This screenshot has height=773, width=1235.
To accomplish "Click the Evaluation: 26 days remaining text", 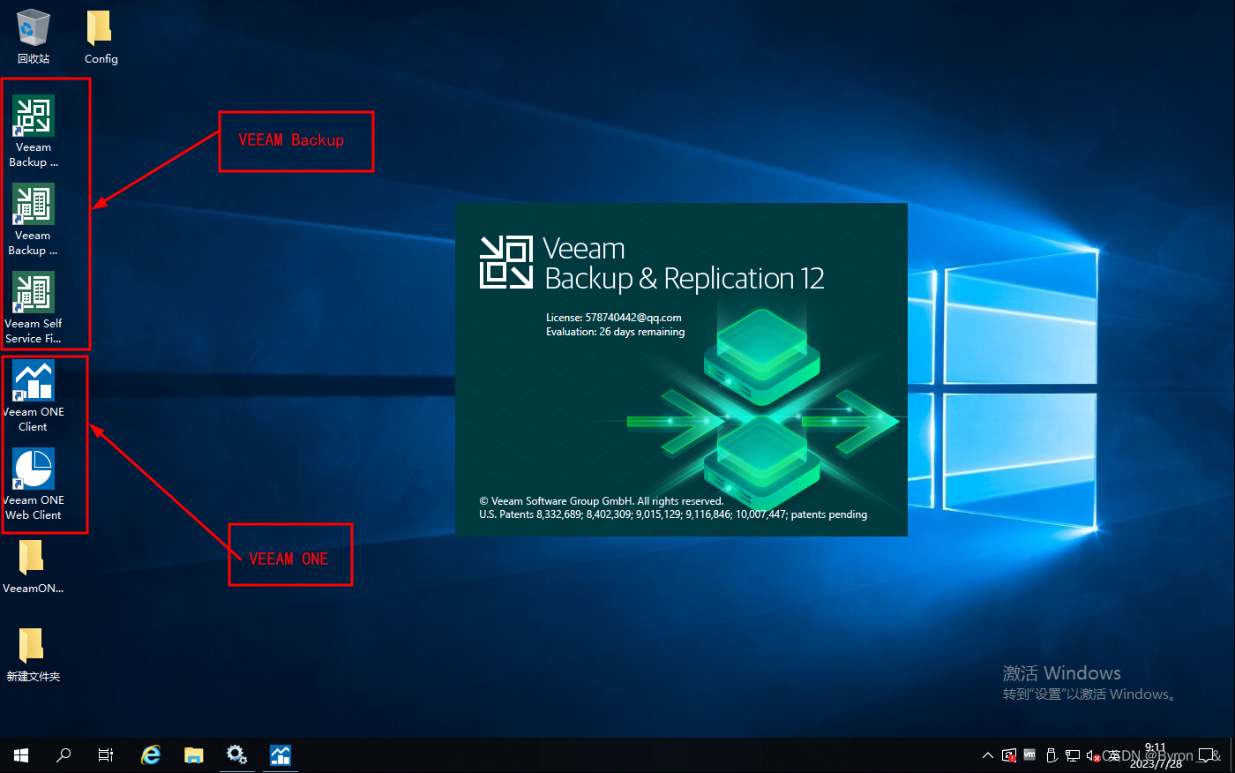I will click(x=615, y=332).
